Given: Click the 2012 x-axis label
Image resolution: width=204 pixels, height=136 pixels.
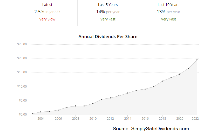Looking at the screenshot, I should point(110,118).
